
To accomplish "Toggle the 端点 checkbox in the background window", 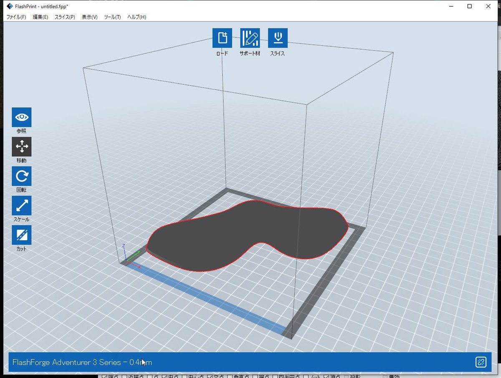I will click(104, 375).
